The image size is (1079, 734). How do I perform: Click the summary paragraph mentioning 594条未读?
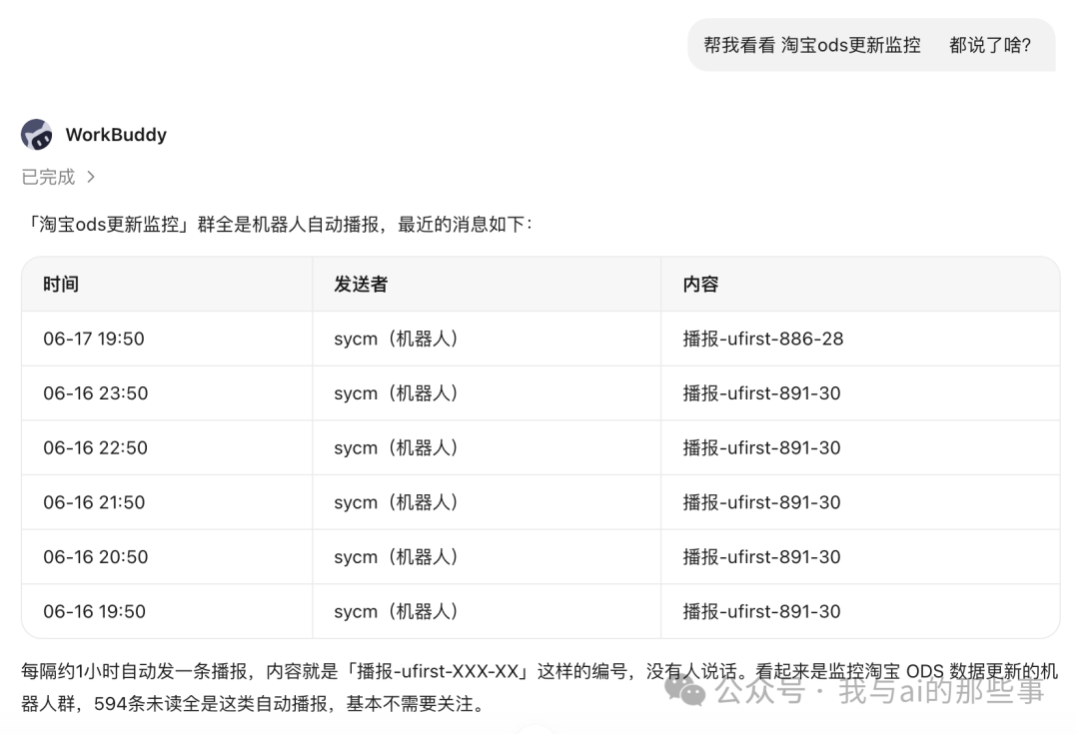pos(539,687)
